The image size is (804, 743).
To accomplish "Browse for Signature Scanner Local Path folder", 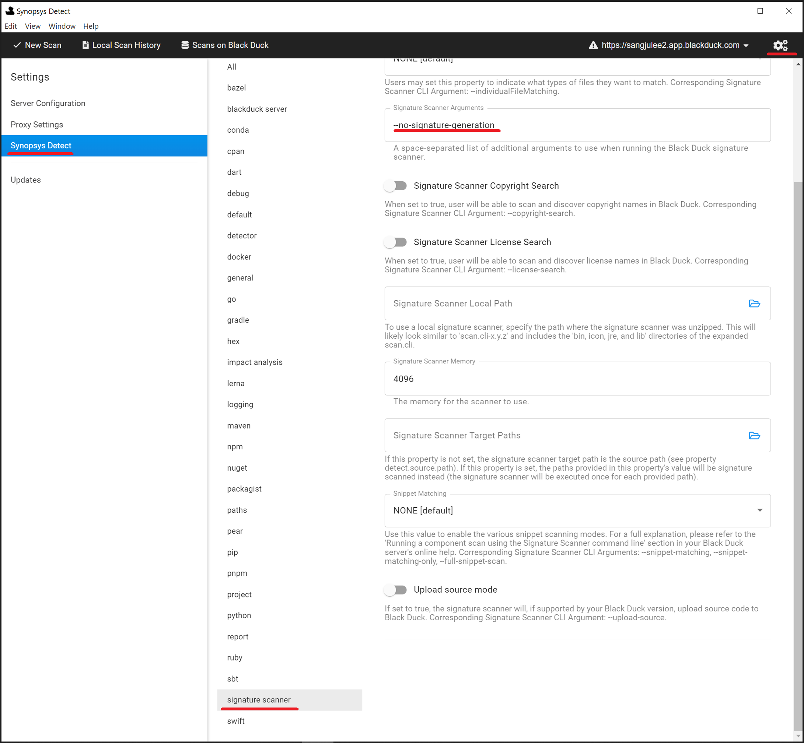I will 755,304.
